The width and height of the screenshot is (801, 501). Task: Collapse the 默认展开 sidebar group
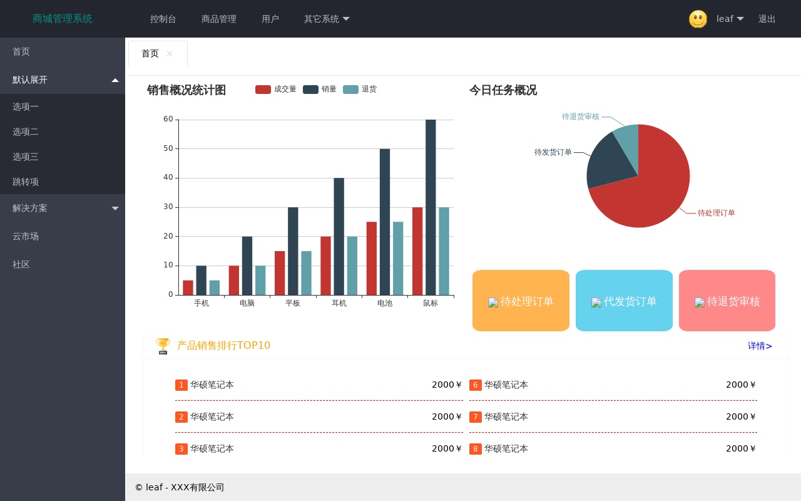[63, 80]
